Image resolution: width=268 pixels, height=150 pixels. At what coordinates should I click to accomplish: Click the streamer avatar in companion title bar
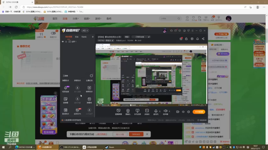point(164,31)
